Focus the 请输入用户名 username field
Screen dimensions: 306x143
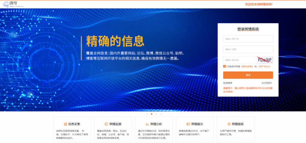point(248,39)
